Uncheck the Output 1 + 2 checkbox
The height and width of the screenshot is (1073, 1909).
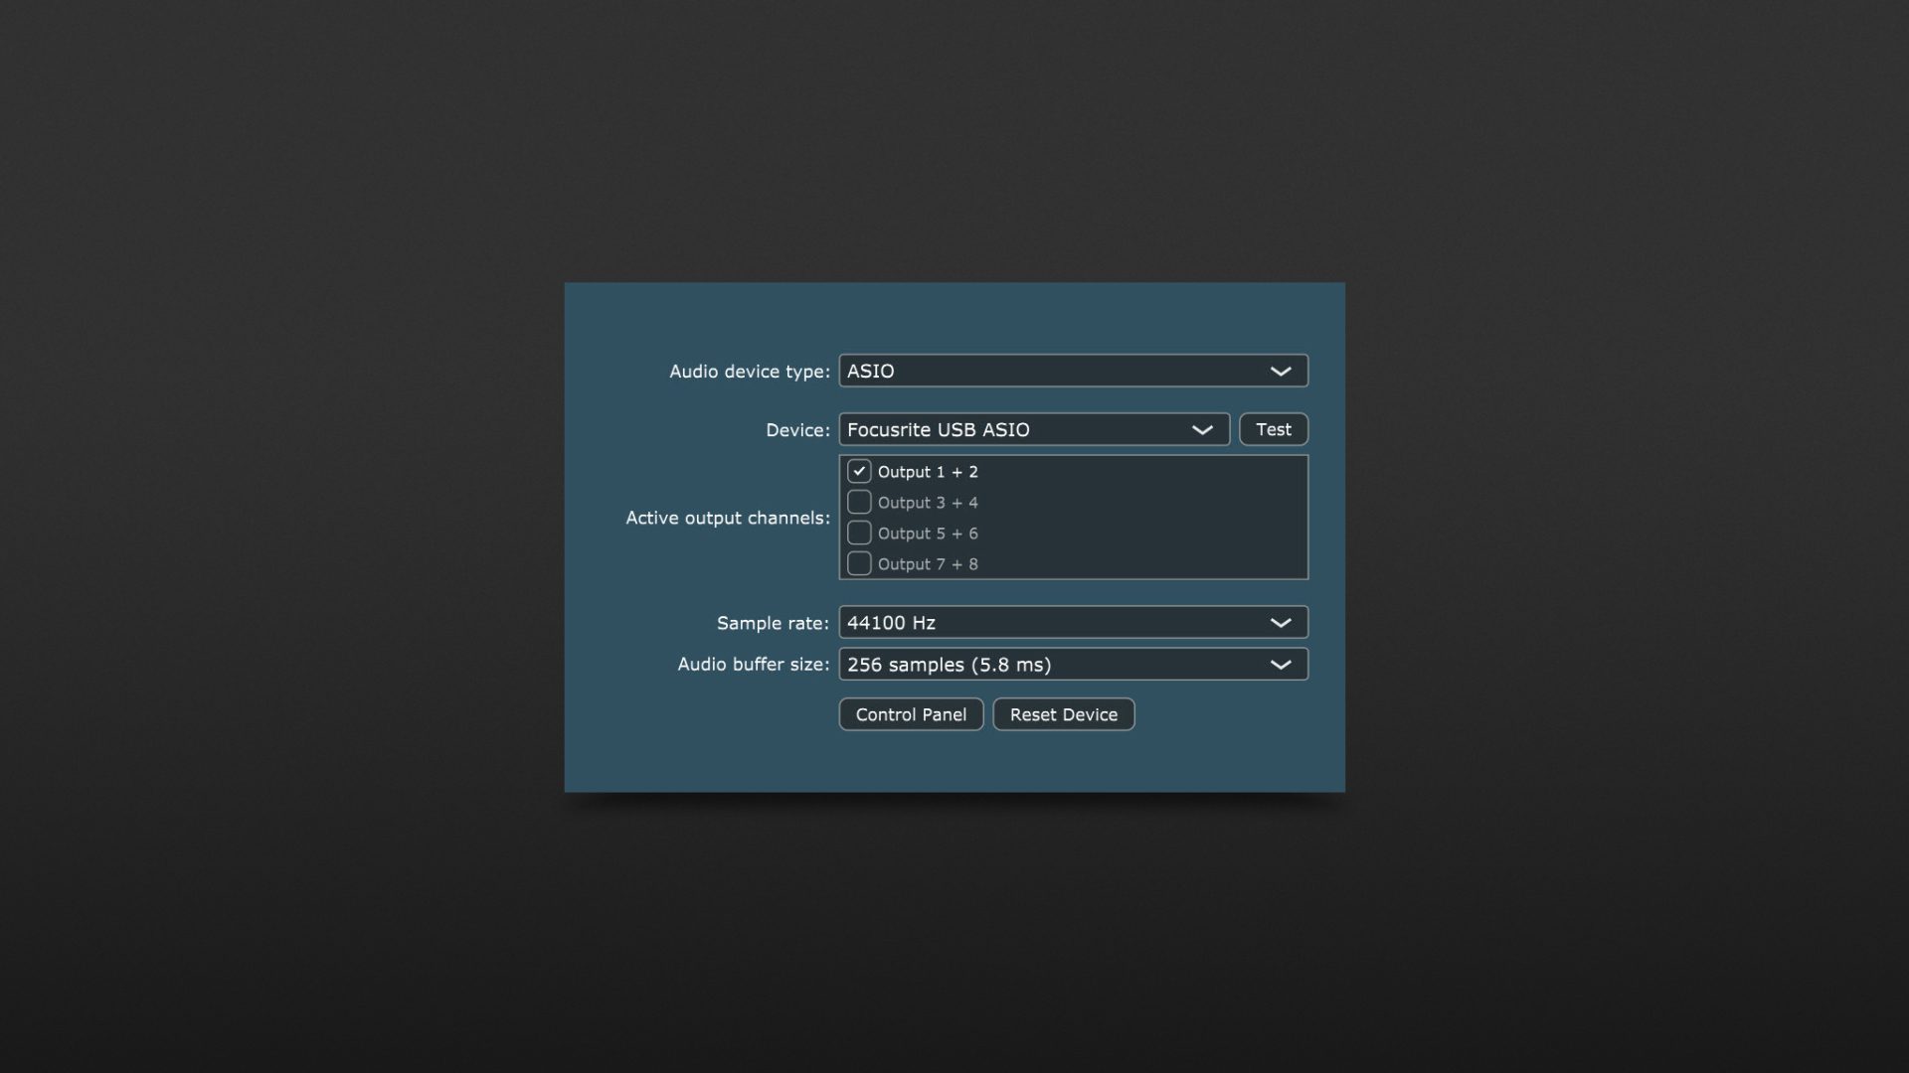click(859, 471)
